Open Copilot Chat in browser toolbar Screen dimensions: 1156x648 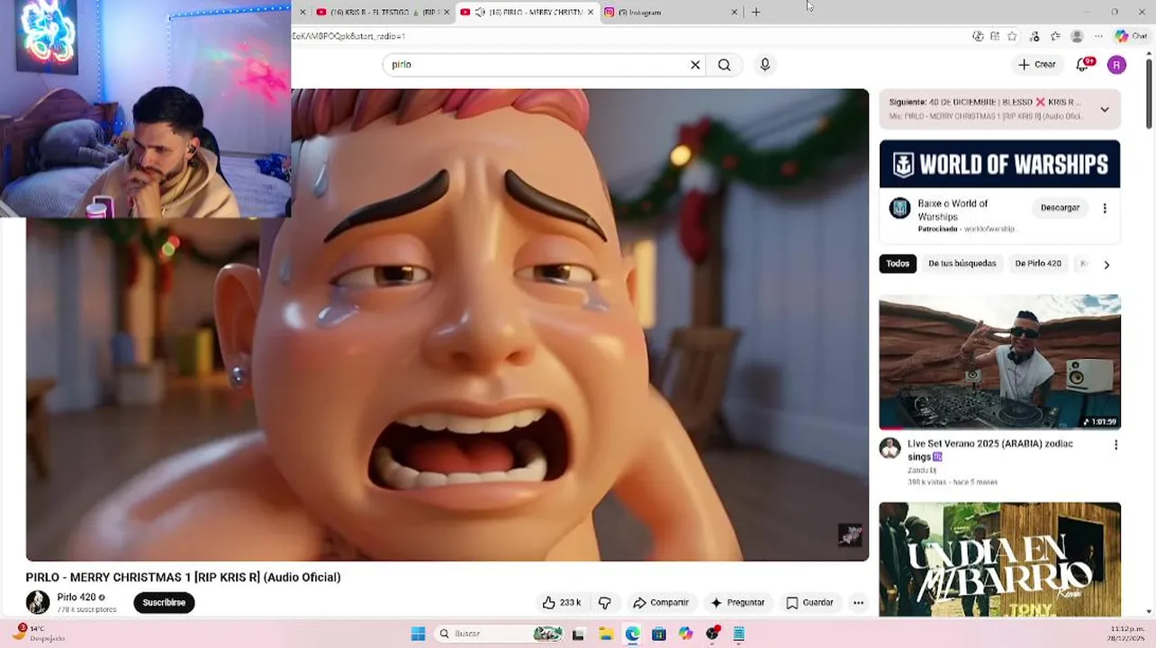(x=1133, y=37)
